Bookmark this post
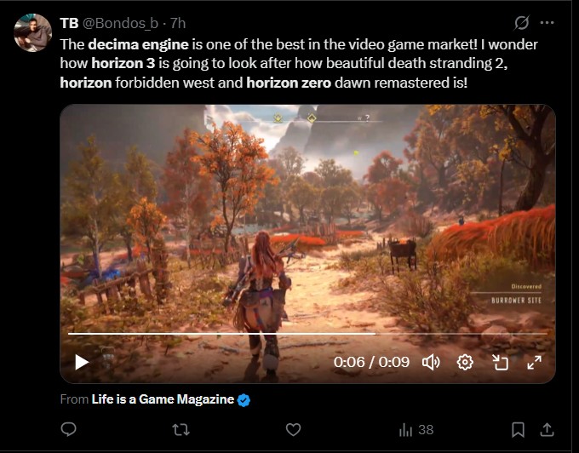This screenshot has width=579, height=453. pos(518,429)
